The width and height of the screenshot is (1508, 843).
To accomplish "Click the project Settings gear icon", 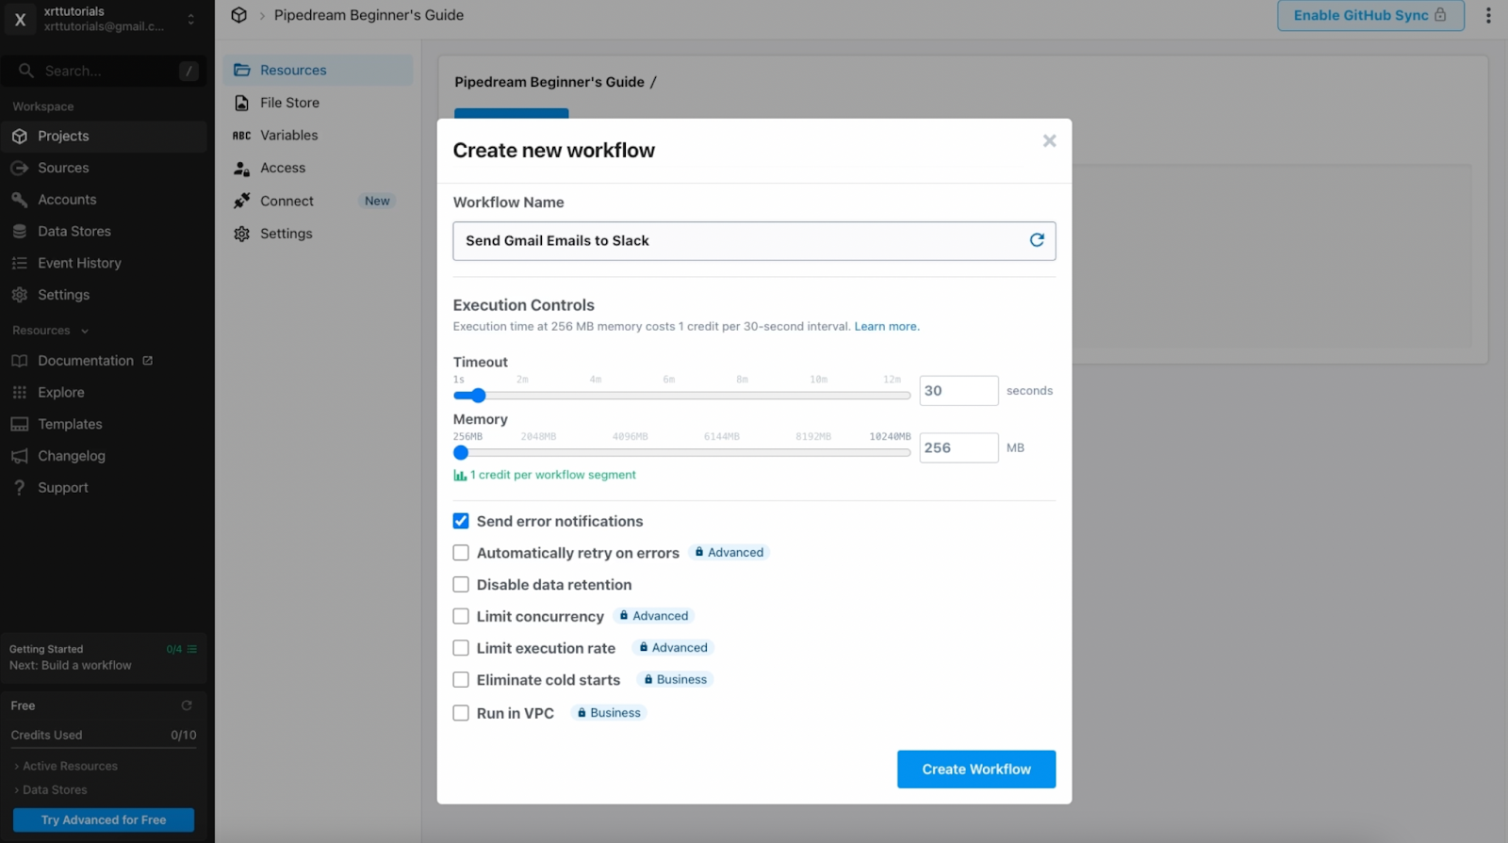I will tap(242, 234).
